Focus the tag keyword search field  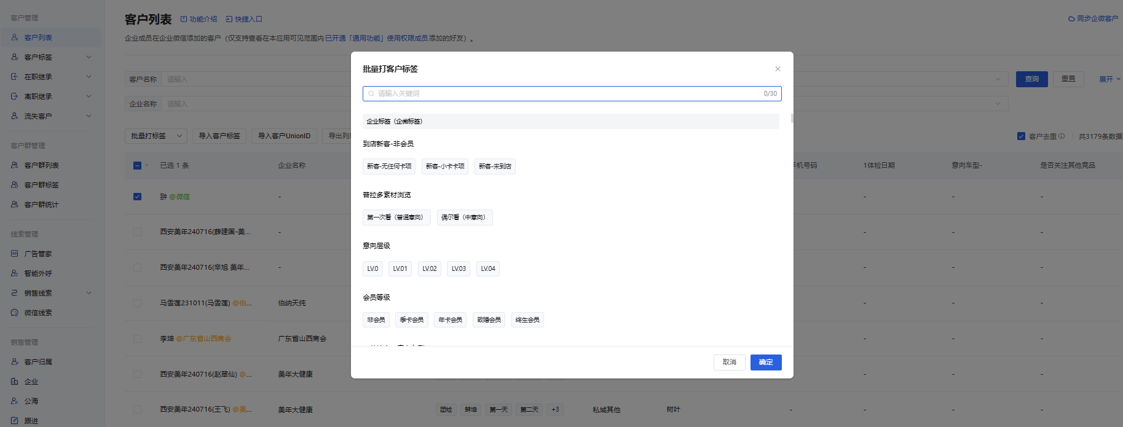pos(572,93)
